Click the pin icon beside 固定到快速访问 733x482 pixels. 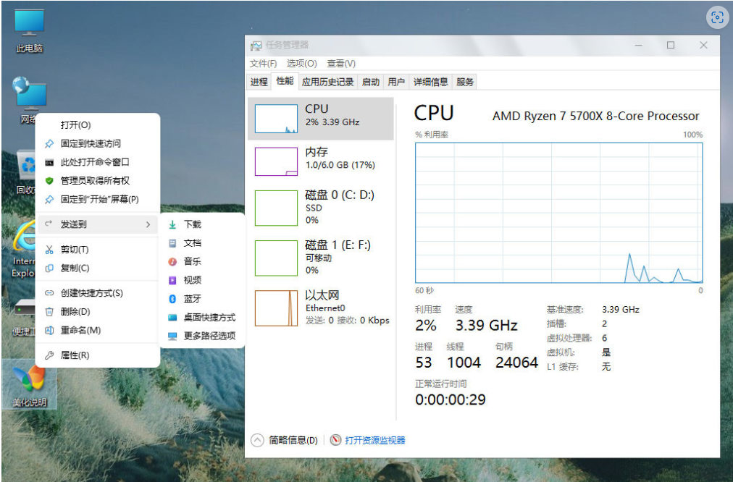(49, 143)
